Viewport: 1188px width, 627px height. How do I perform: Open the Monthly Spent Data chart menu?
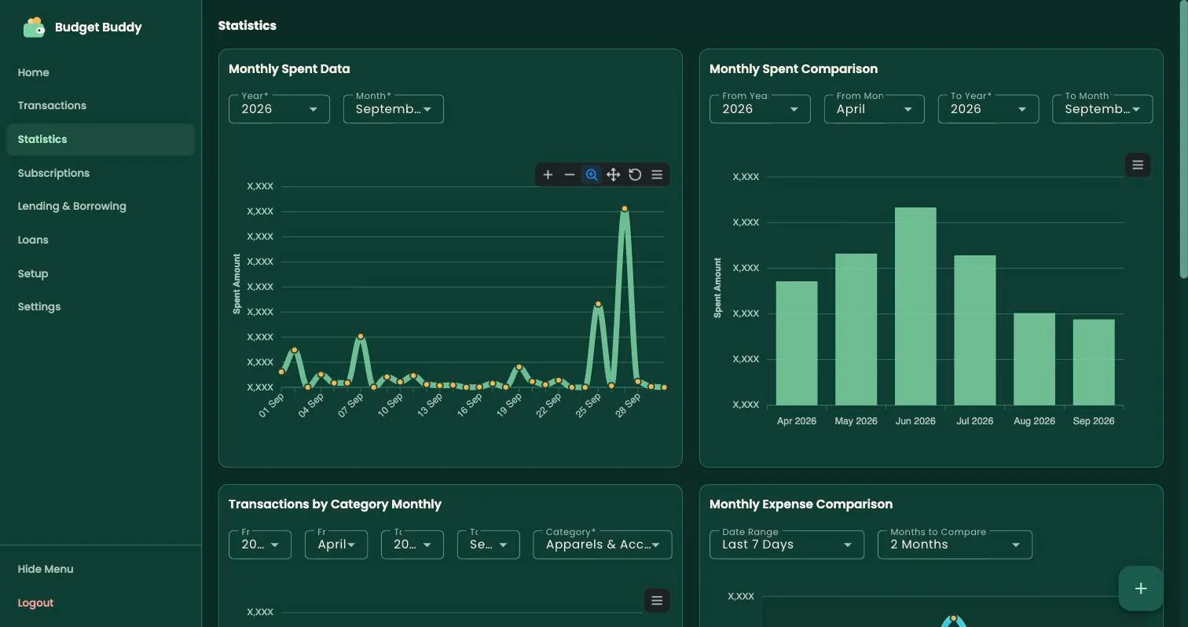pos(657,174)
